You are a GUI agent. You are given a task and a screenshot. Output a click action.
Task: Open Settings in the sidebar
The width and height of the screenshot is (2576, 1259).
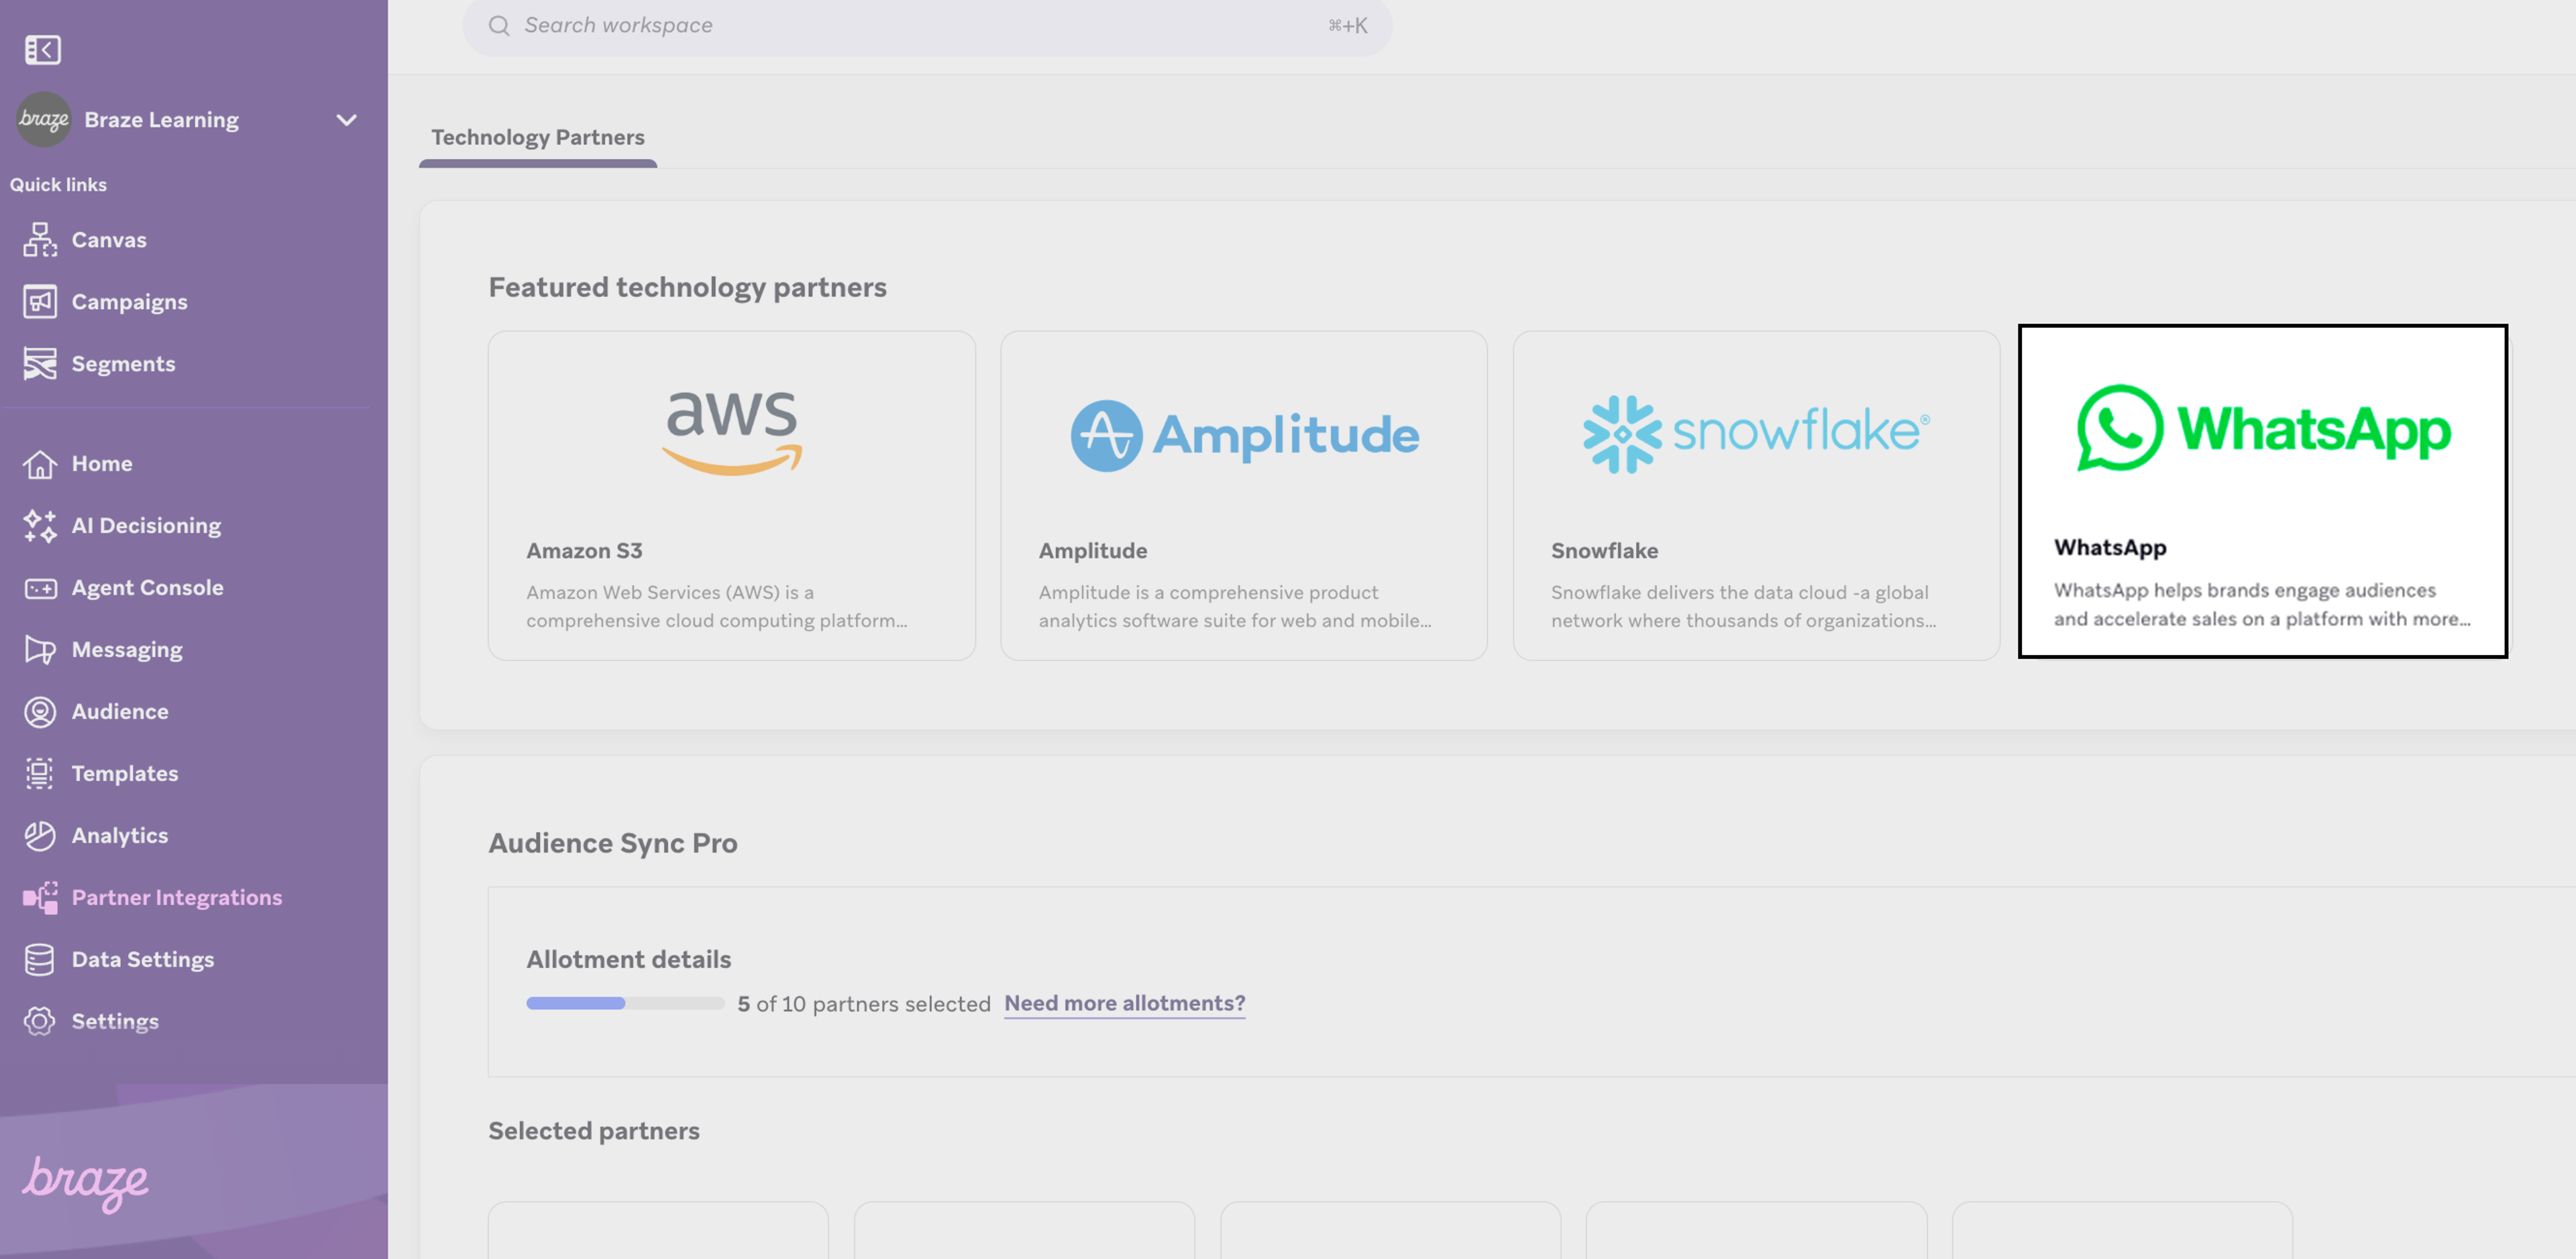point(115,1021)
